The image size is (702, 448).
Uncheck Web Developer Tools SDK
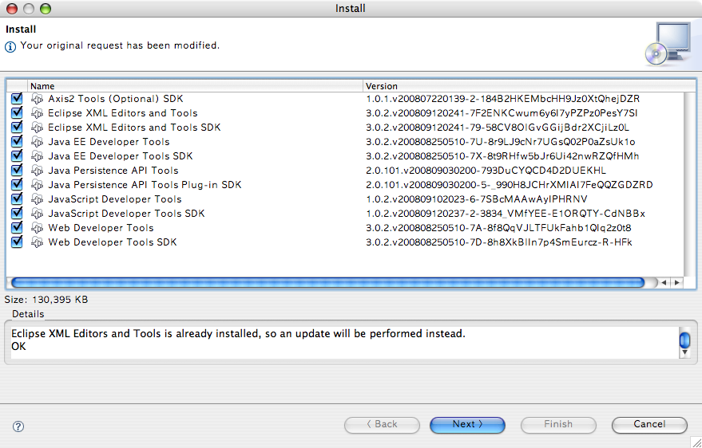click(17, 242)
